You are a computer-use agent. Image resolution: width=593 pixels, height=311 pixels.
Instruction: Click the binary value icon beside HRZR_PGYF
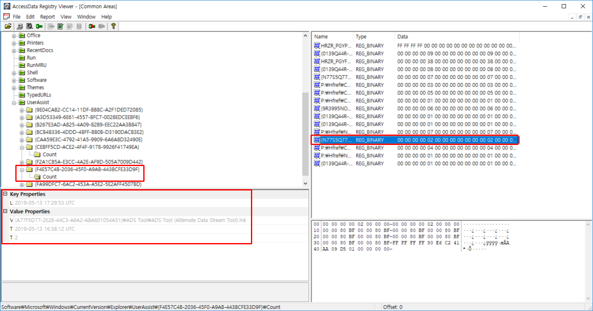click(317, 61)
